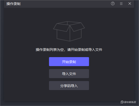Open the hamburger menu in title bar

coord(121,4)
